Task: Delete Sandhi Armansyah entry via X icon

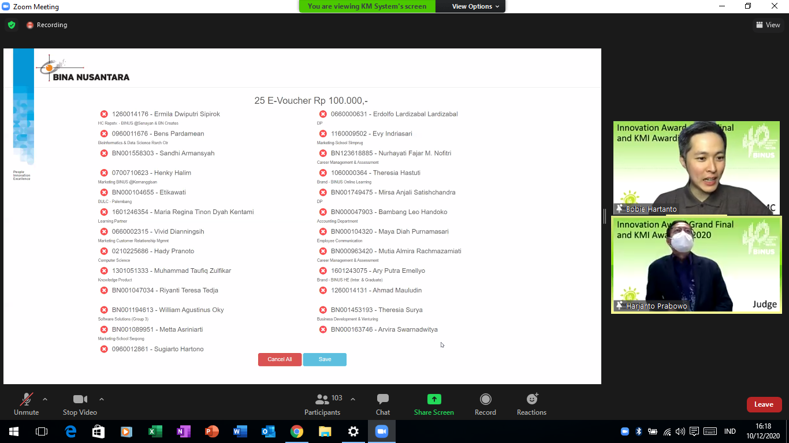Action: 104,153
